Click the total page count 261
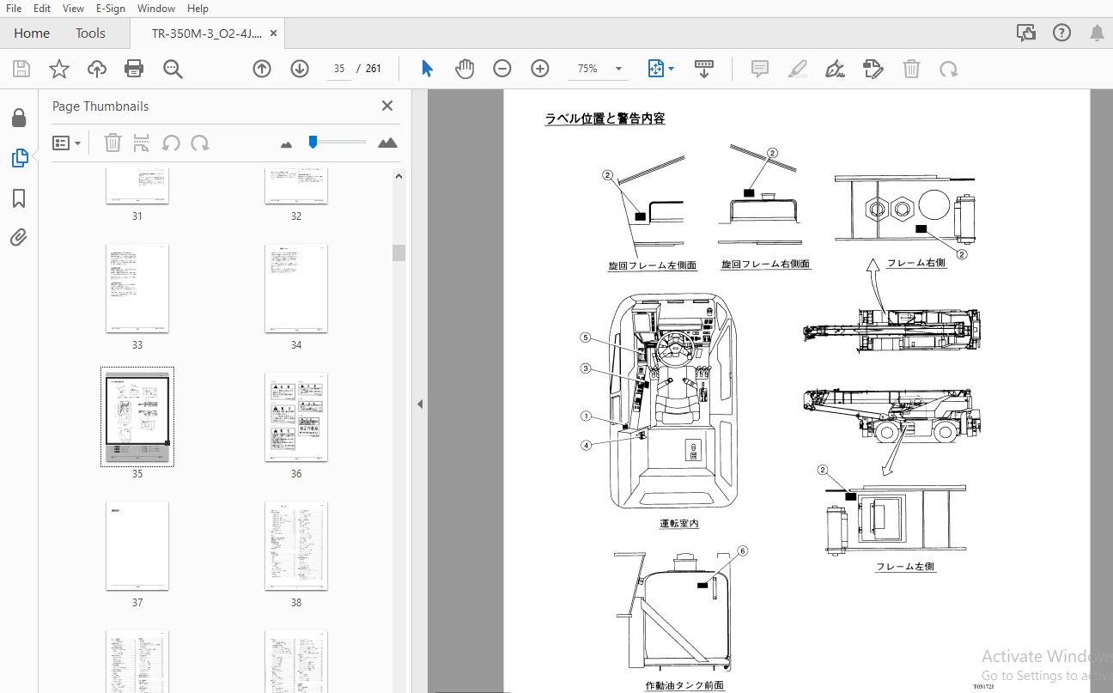The image size is (1113, 693). point(374,69)
